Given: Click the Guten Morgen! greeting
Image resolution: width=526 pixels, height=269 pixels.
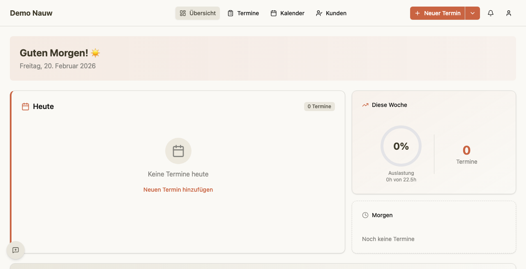Looking at the screenshot, I should (60, 53).
